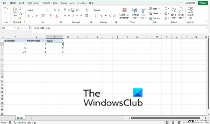Click the Analyze Data button
Image resolution: width=210 pixels, height=124 pixels.
coord(190,13)
